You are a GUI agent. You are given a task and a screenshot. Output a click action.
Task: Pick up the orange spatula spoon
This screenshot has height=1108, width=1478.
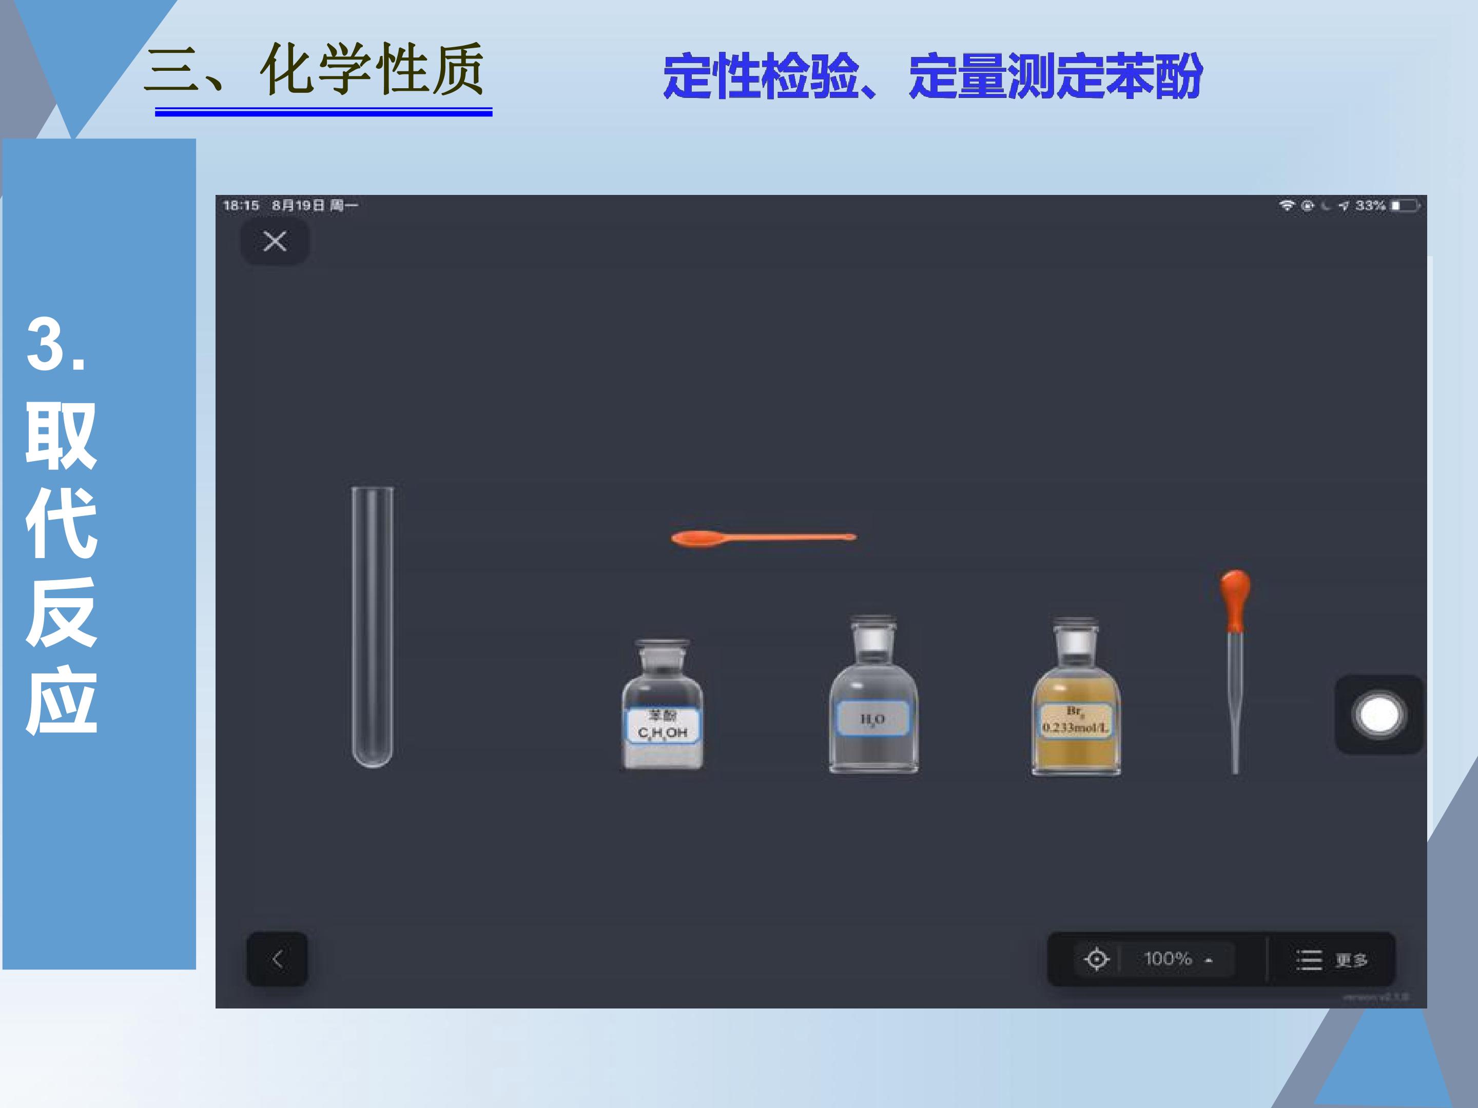764,538
